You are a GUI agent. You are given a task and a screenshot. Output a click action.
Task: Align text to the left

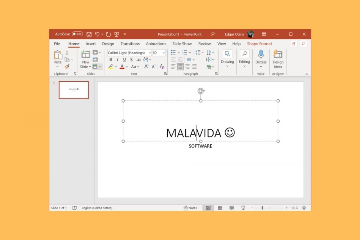pos(173,67)
